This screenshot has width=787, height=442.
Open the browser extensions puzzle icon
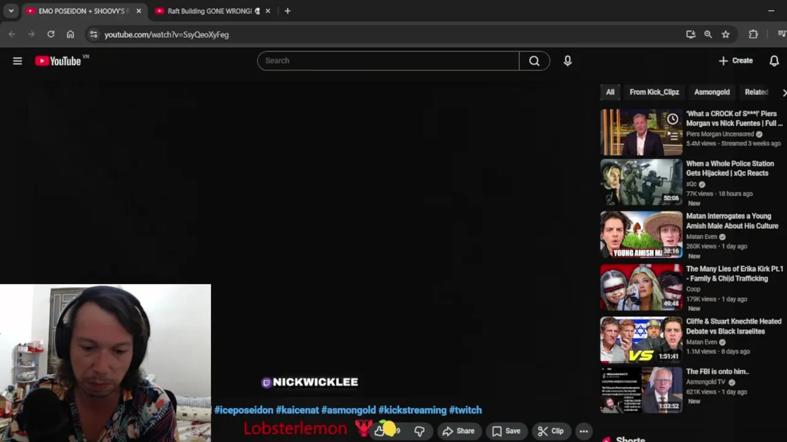pos(753,34)
